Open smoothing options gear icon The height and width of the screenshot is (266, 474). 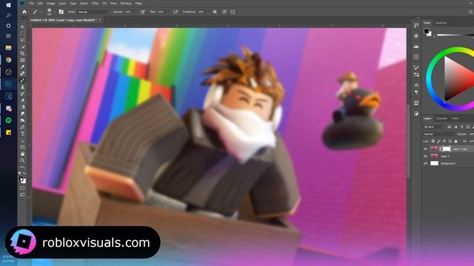pyautogui.click(x=215, y=12)
